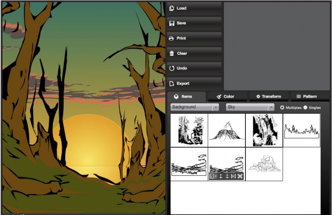Pick the fluffy cumulus cloud thumbnail
332x215 pixels.
click(264, 164)
